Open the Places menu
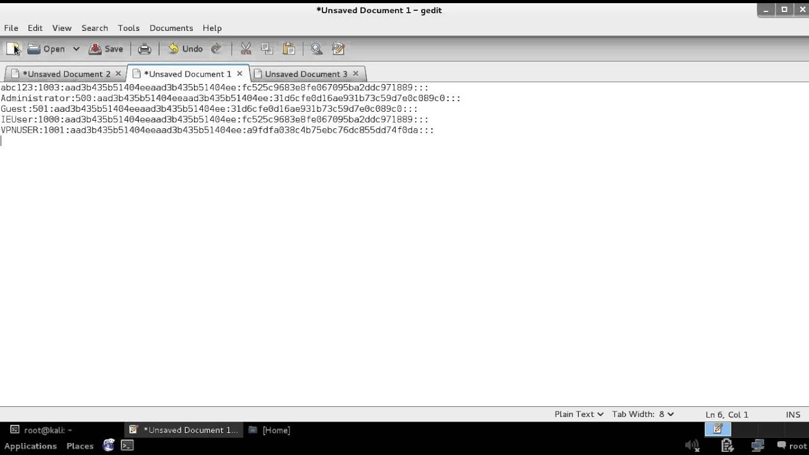 click(x=80, y=446)
